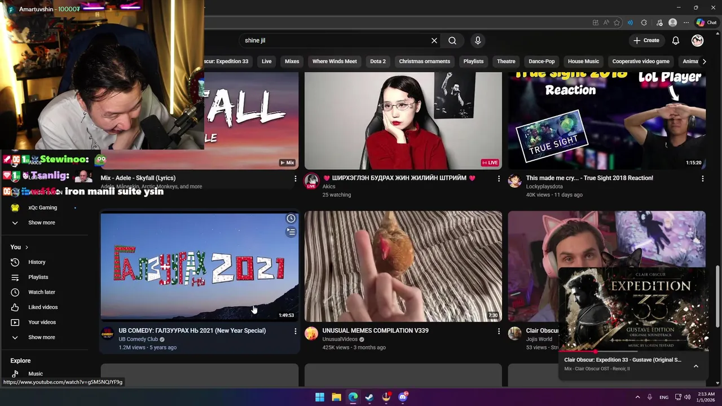Select the Mixes filter chip

click(x=292, y=61)
